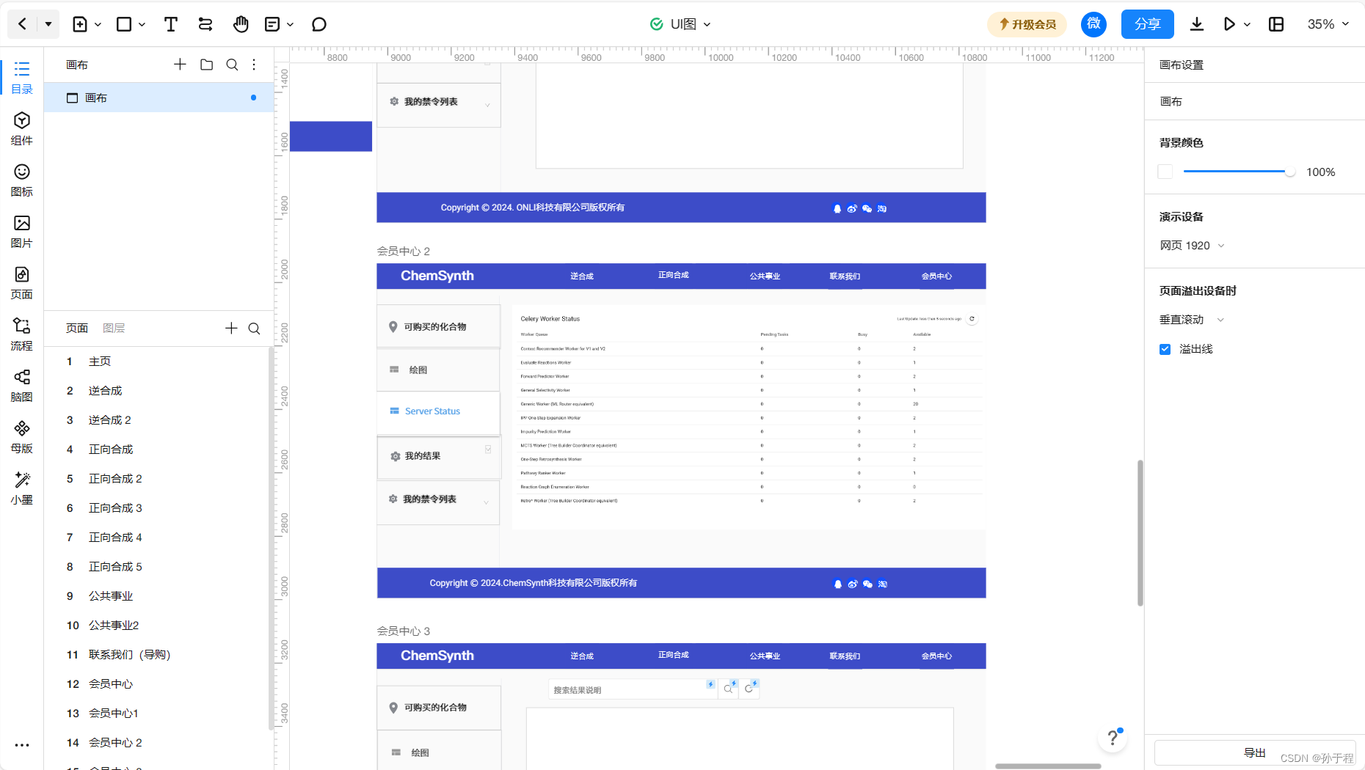Add a new canvas with plus icon
Image resolution: width=1365 pixels, height=770 pixels.
click(x=180, y=65)
